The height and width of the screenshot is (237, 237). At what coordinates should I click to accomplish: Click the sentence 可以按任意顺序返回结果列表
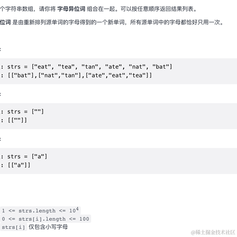pos(157,9)
